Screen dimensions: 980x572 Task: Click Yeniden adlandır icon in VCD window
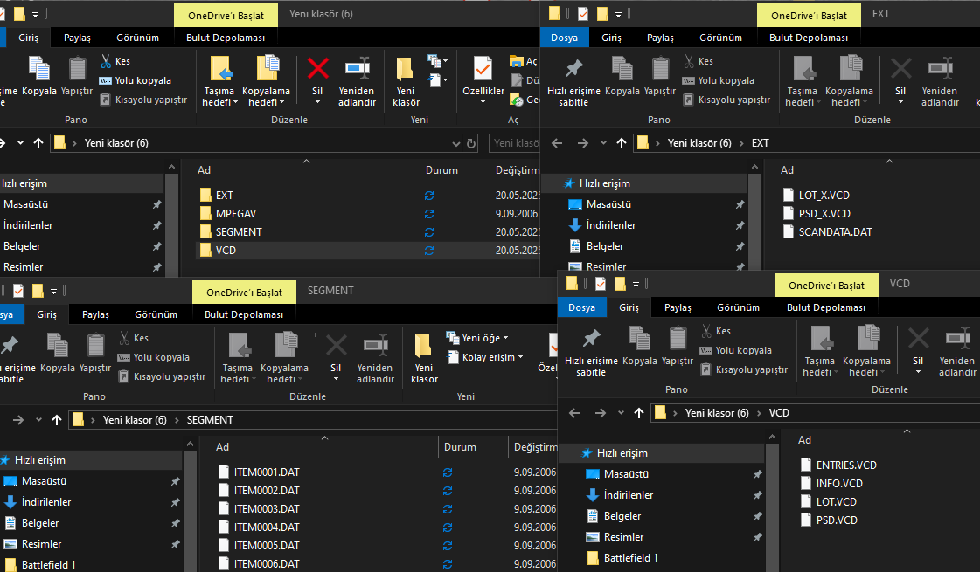[x=957, y=338]
